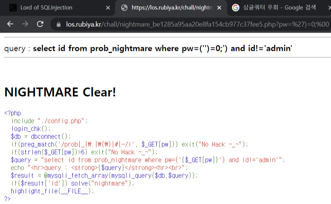Click the '<?php' opening tag line
This screenshot has width=331, height=204.
(12, 113)
